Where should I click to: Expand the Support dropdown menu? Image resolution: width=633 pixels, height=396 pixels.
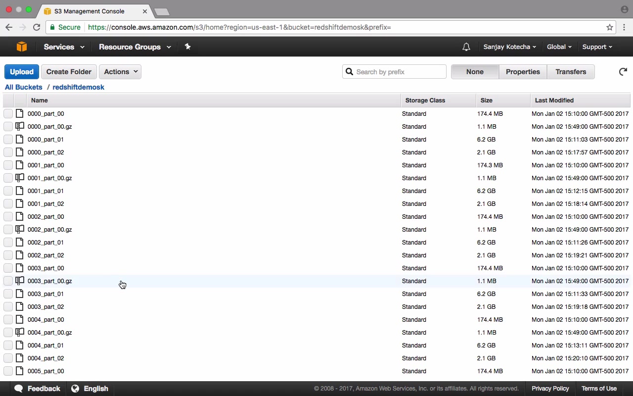click(597, 47)
